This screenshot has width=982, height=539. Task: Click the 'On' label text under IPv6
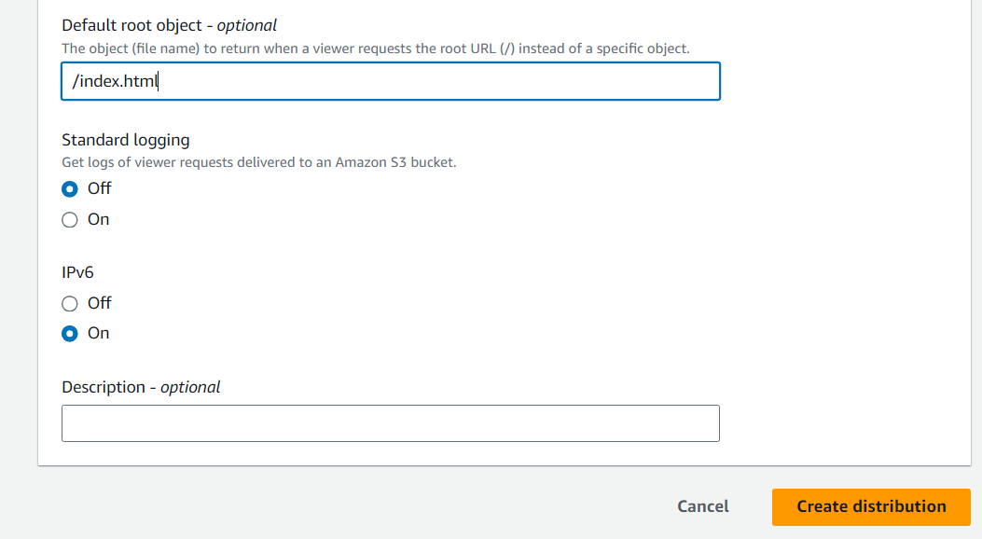click(98, 333)
